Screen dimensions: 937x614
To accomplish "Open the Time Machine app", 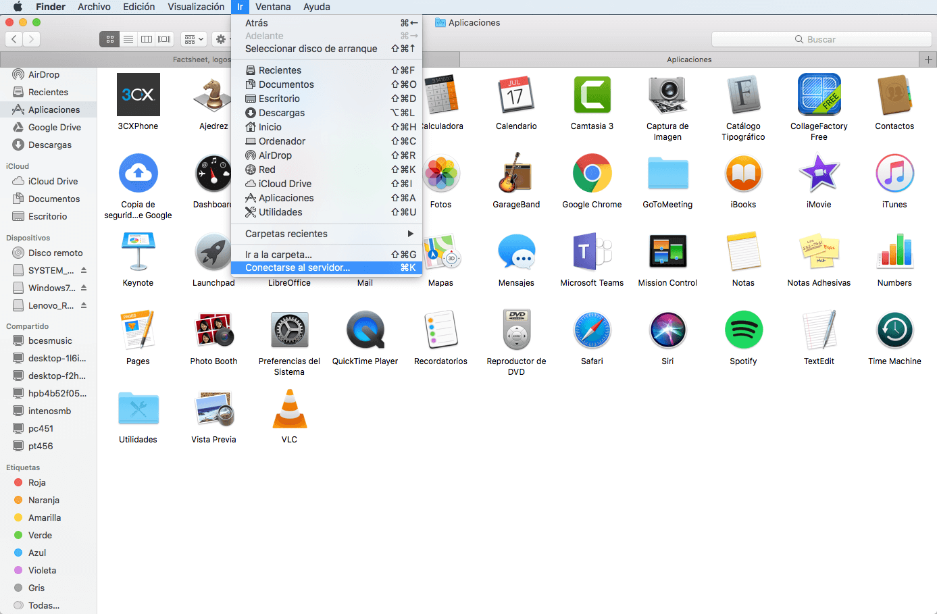I will point(894,330).
